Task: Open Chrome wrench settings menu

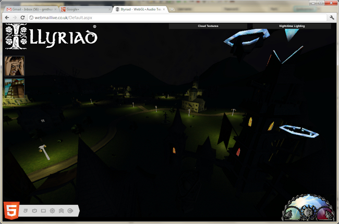Action: 332,18
